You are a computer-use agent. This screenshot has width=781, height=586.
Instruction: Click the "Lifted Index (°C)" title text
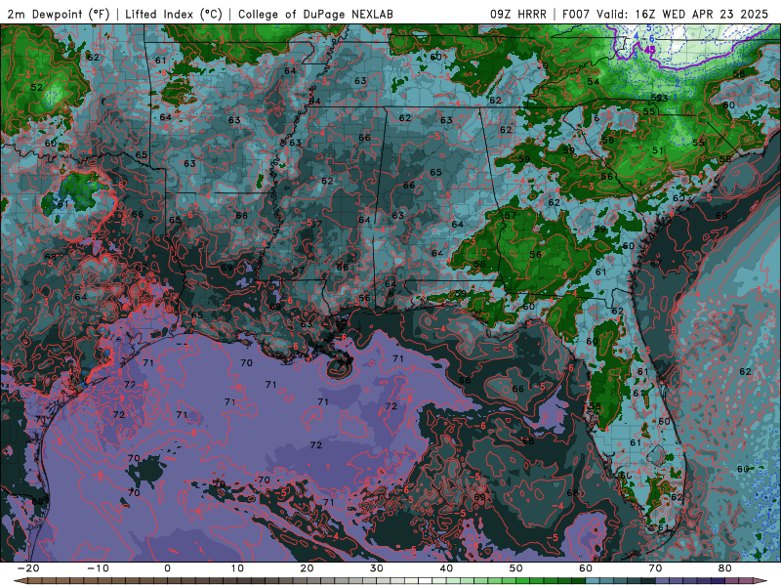(x=174, y=14)
